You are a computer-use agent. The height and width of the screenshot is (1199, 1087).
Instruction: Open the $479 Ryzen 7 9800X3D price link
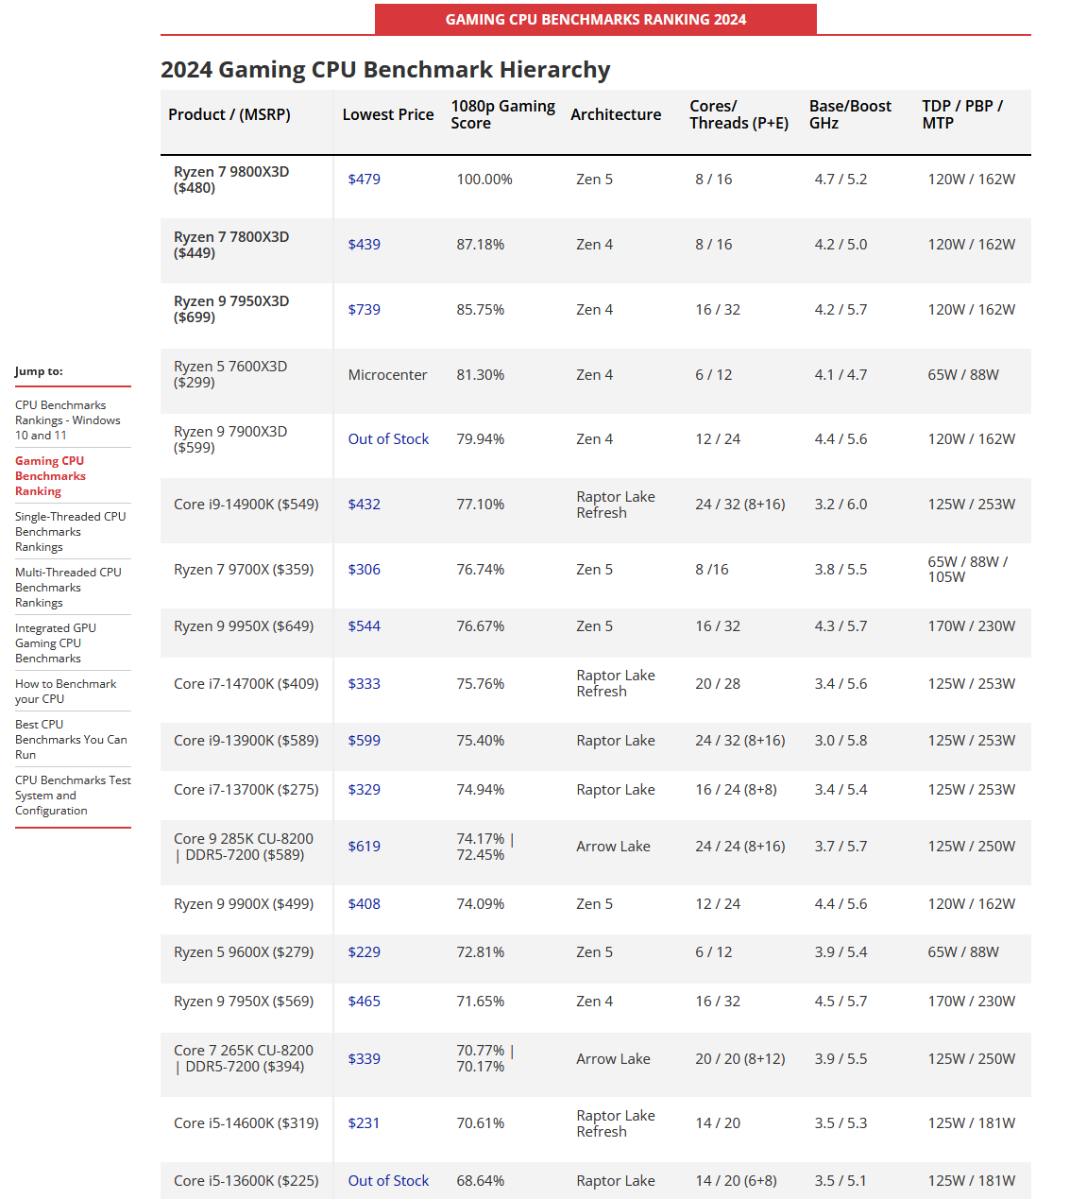pos(364,180)
